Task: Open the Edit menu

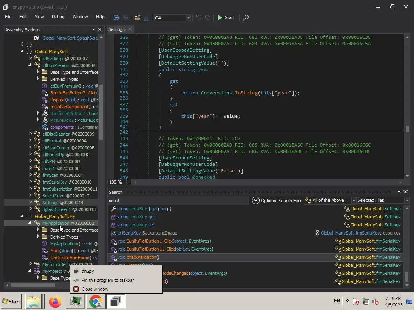Action: click(x=23, y=17)
